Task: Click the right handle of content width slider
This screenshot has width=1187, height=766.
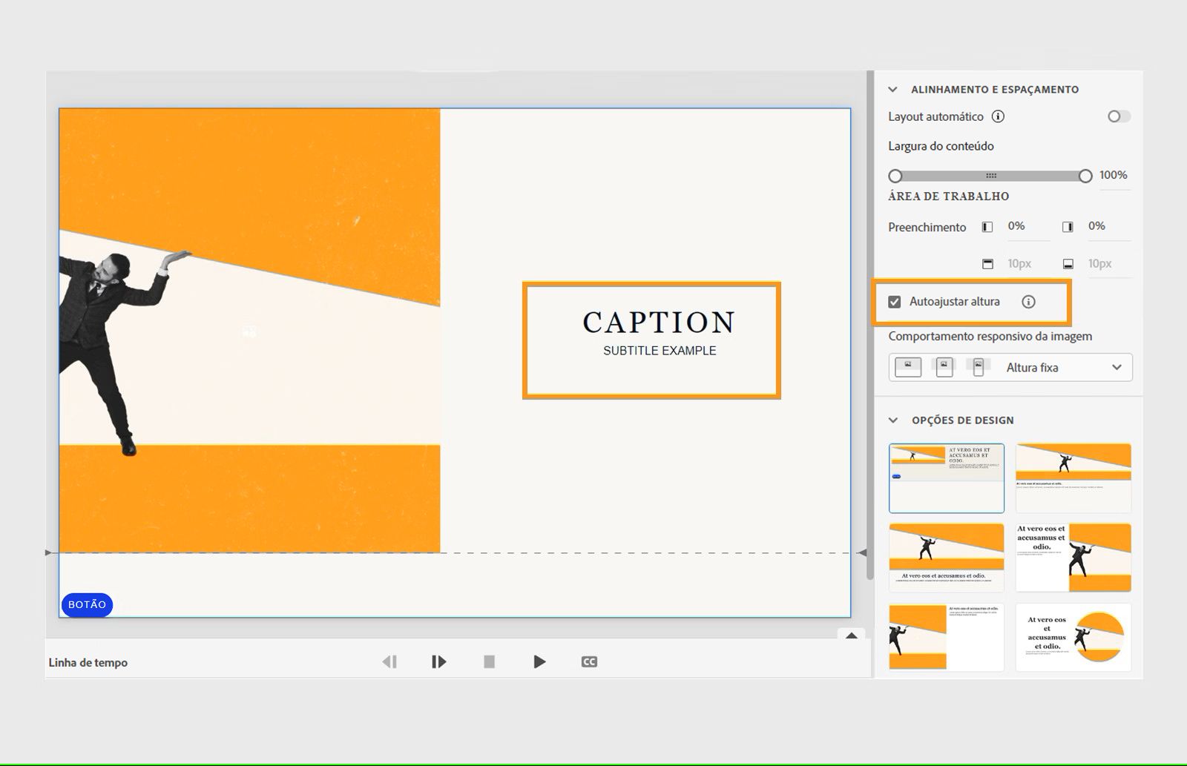Action: tap(1085, 176)
